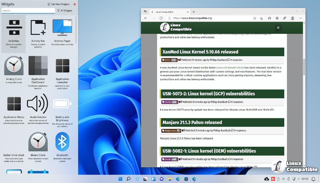Open the volume tray icon
This screenshot has width=320, height=183.
click(x=284, y=178)
